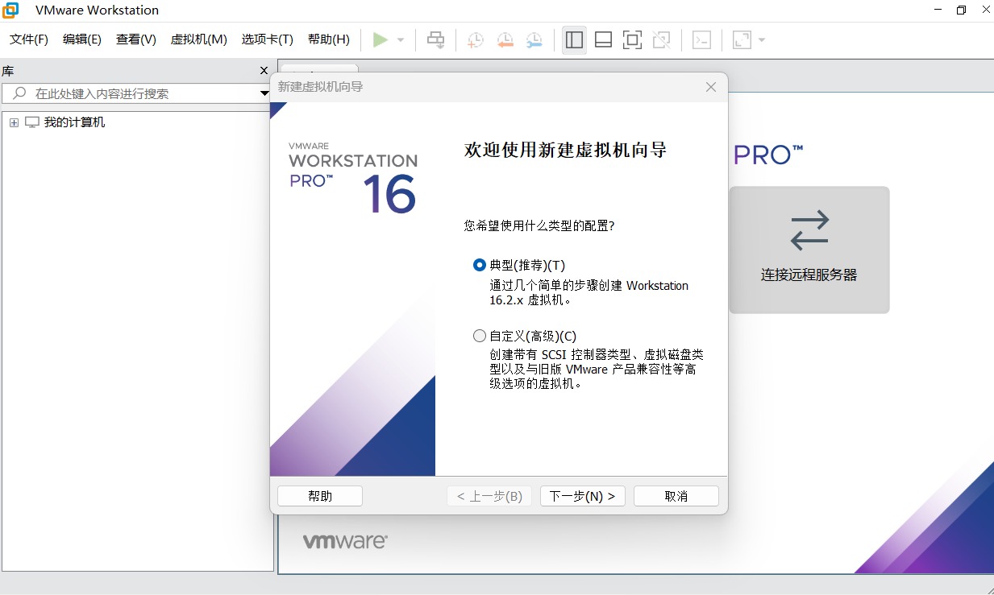Click the 帮助 button in wizard
The image size is (994, 595).
click(320, 496)
